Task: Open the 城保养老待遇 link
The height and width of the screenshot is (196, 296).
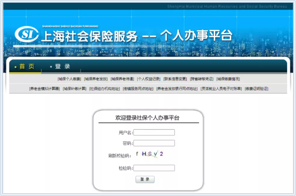Action: (122, 79)
